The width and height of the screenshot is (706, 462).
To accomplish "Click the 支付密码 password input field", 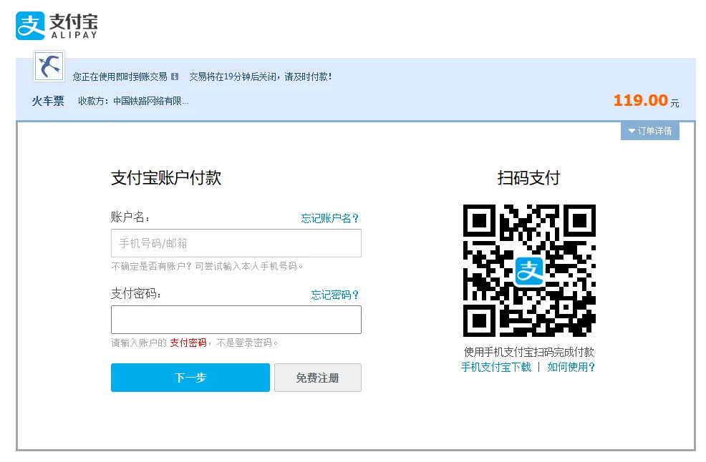I will pos(236,320).
